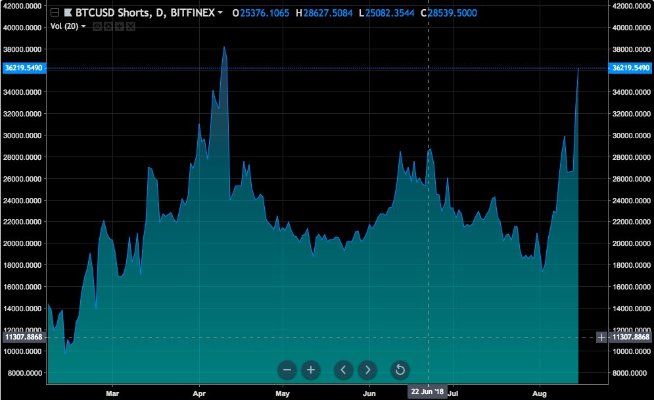Click the plus icon next to the Vol settings gear
The width and height of the screenshot is (654, 400).
(119, 27)
